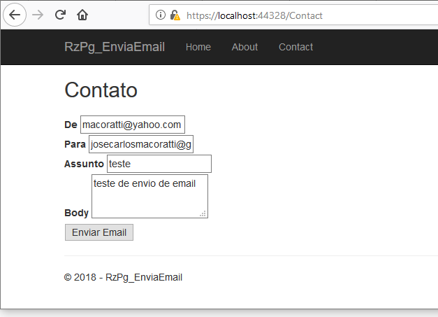Viewport: 438px width, 317px height.
Task: Click the Enviar Email button
Action: tap(99, 232)
